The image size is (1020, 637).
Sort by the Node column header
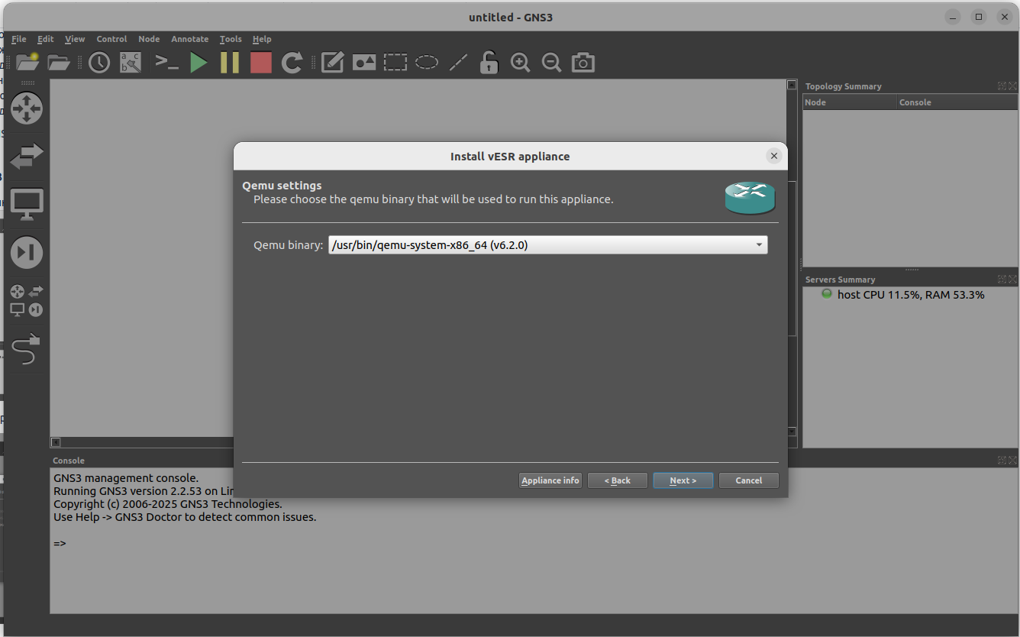(850, 102)
